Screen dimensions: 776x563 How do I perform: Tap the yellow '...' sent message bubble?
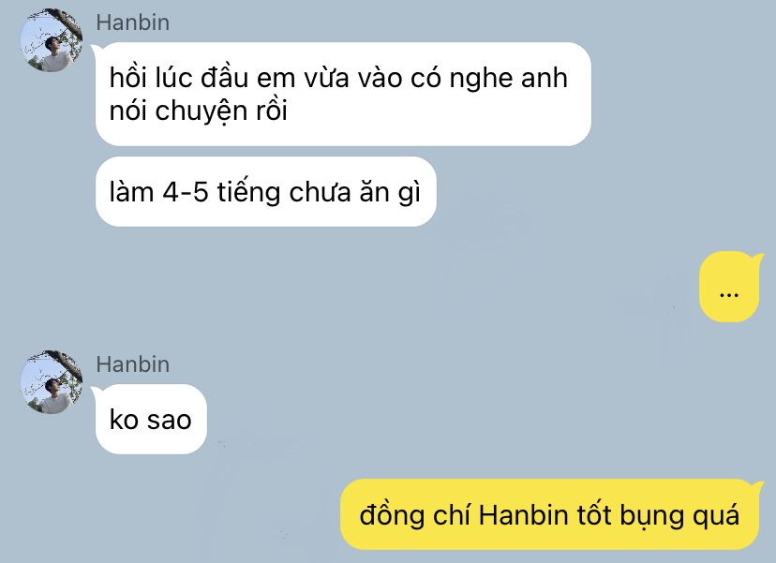pos(731,287)
